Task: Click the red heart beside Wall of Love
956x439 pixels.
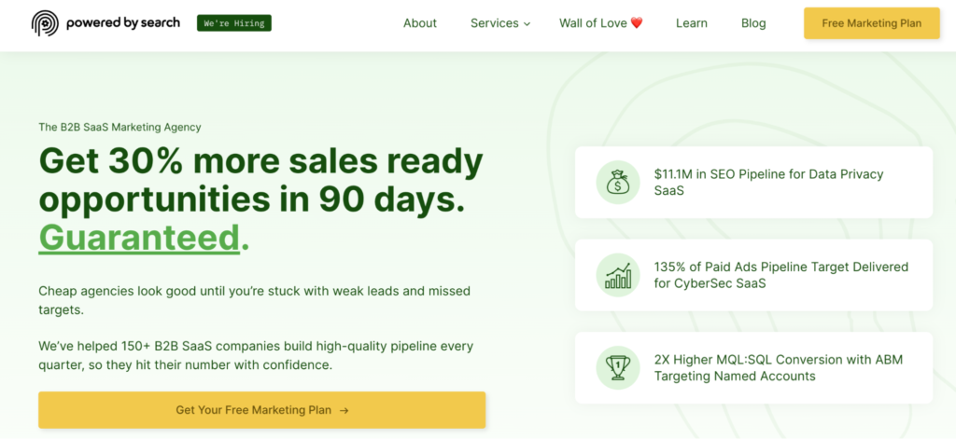Action: point(637,23)
